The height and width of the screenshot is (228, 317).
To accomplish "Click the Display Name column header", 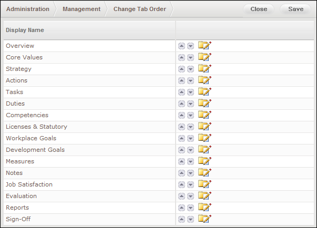I will tap(25, 30).
